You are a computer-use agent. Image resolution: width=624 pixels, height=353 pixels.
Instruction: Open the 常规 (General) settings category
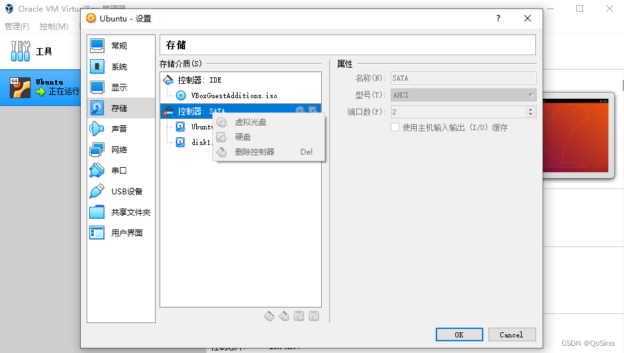121,46
